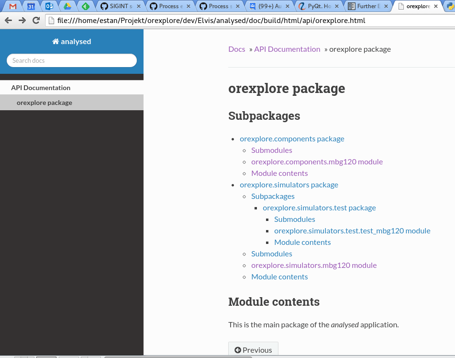
Task: Click the Docs breadcrumb link
Action: click(x=237, y=49)
